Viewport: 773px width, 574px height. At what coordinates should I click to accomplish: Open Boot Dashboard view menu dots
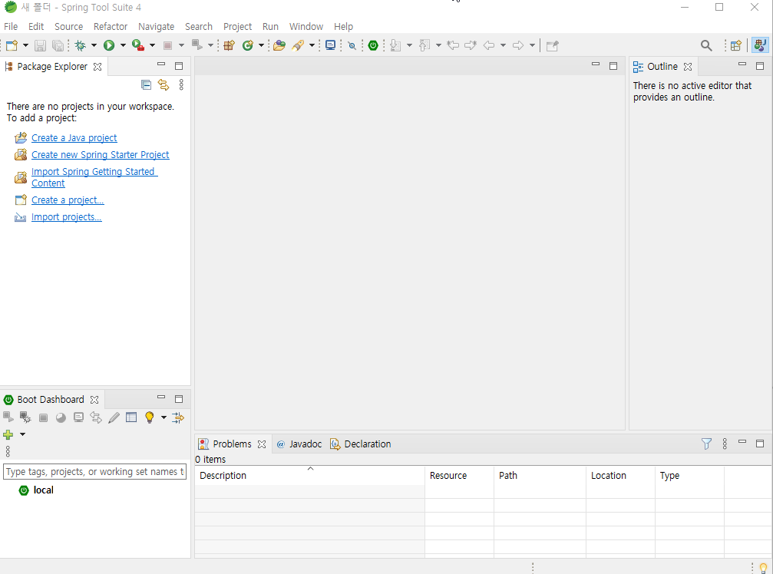8,450
